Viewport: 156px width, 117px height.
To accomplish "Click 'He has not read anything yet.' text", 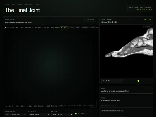I will pyautogui.click(x=113, y=111).
